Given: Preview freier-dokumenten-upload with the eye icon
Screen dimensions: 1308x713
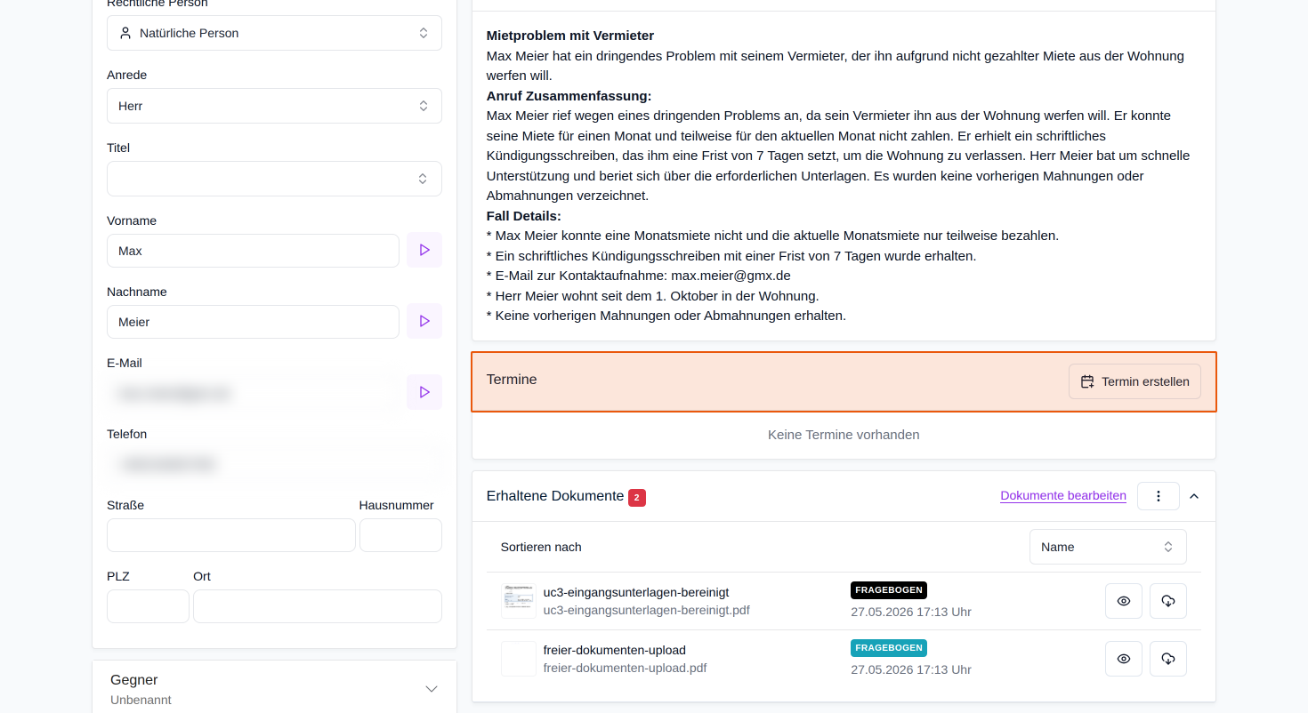Looking at the screenshot, I should point(1124,659).
